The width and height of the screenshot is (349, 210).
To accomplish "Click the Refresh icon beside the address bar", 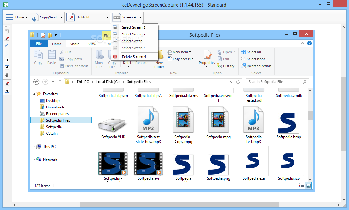I will [x=238, y=82].
